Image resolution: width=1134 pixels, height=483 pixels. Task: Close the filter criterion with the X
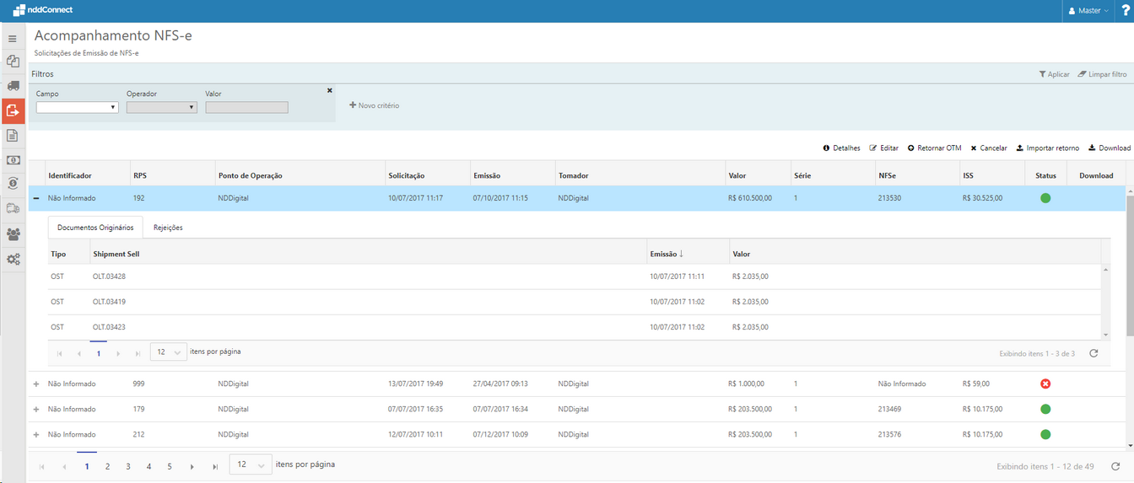[330, 90]
